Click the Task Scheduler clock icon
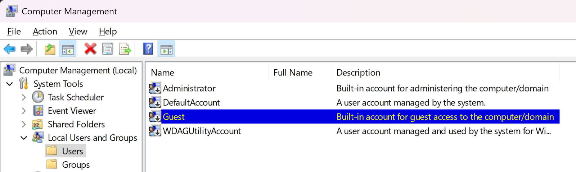Screen dimensions: 576x172 click(x=38, y=97)
